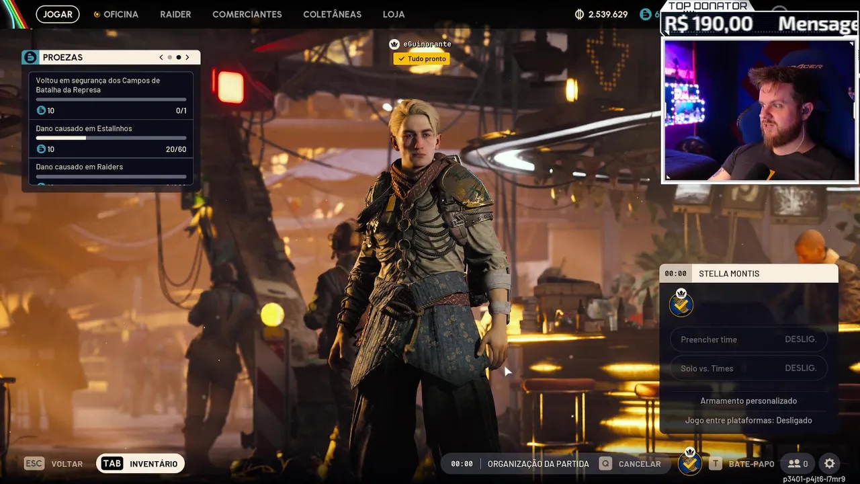Click the 00:00 timer in Stella Montis panel
Viewport: 860px width, 484px height.
(x=675, y=274)
